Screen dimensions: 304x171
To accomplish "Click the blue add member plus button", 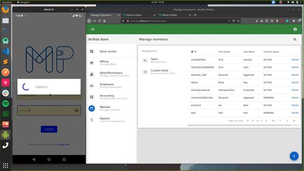I will click(x=294, y=156).
